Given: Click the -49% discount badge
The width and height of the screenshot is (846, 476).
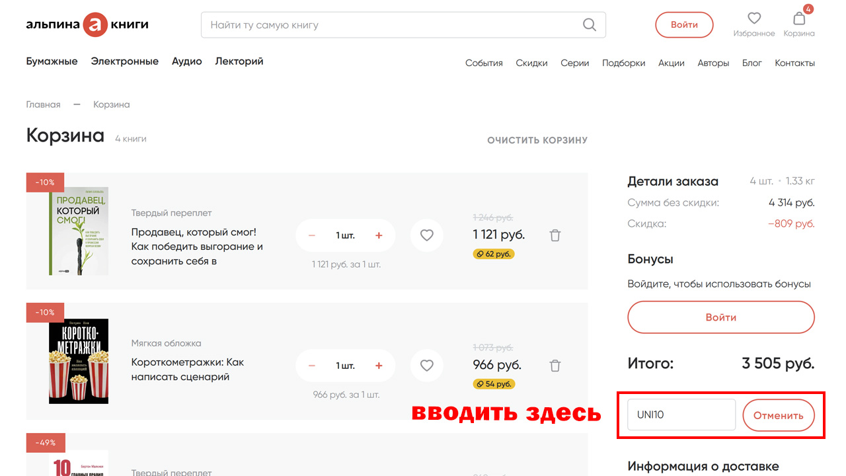Looking at the screenshot, I should [46, 443].
